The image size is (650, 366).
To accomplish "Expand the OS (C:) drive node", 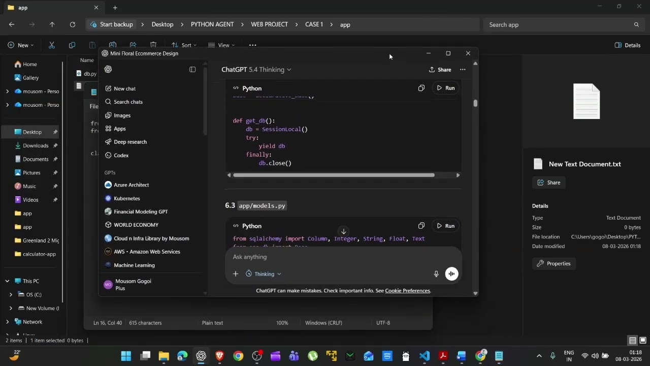I will (11, 294).
